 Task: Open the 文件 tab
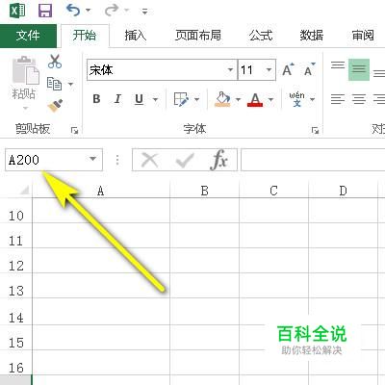[x=28, y=36]
